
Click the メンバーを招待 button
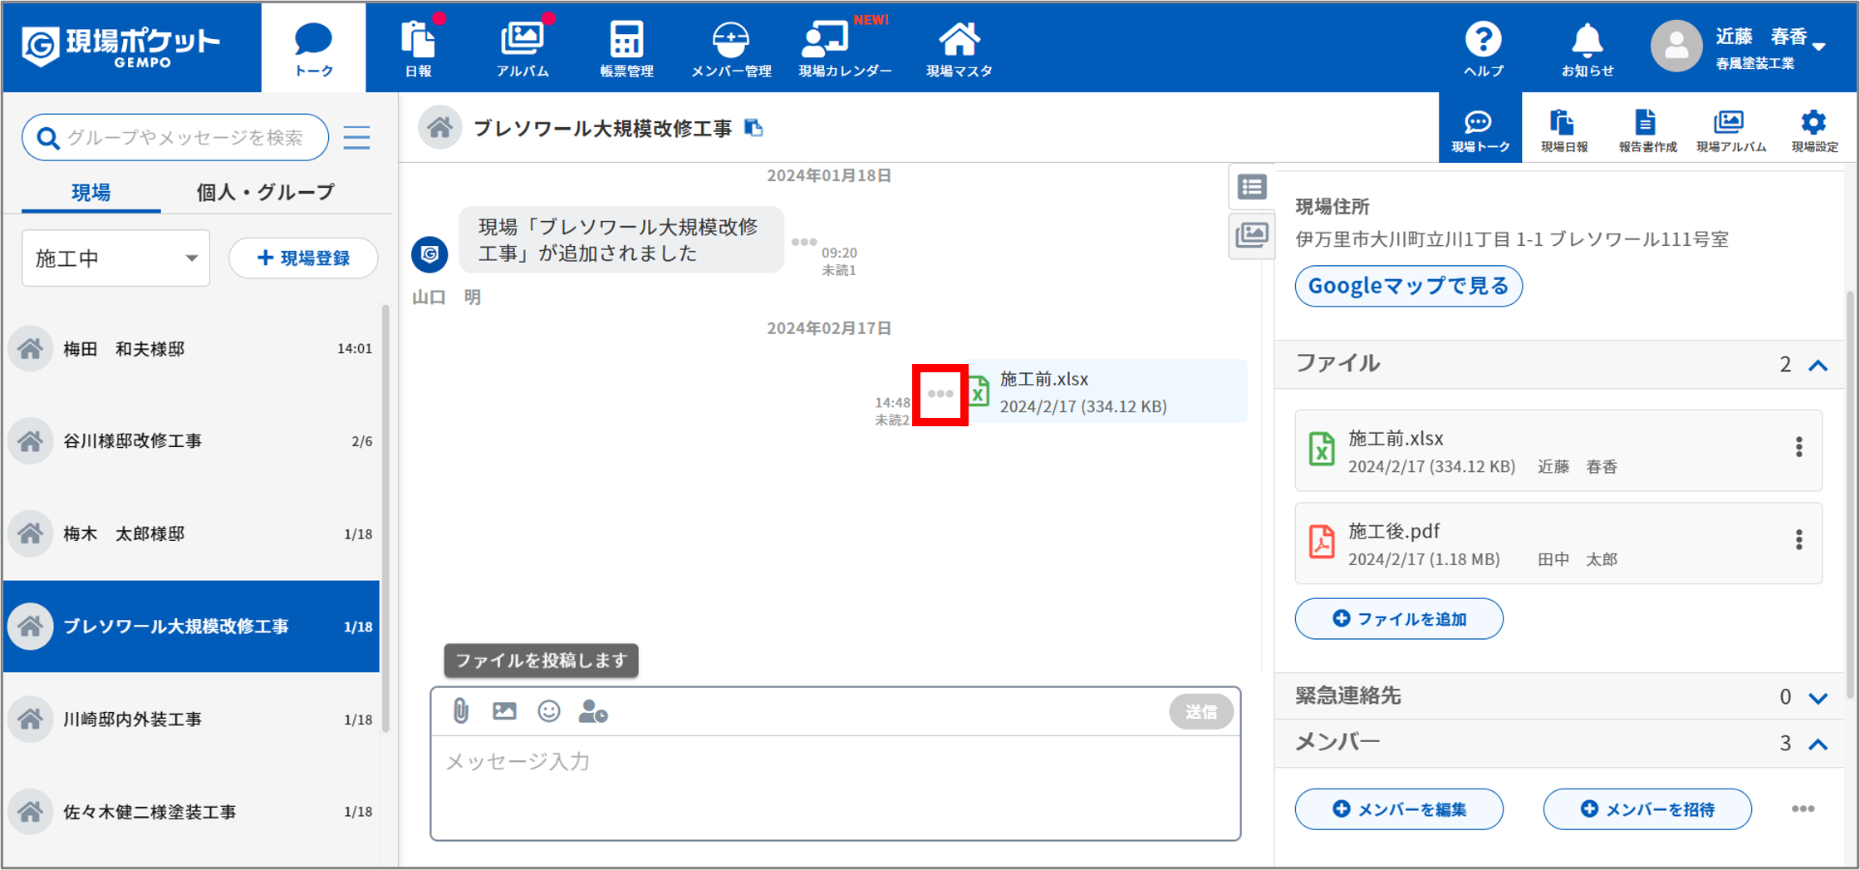1647,809
